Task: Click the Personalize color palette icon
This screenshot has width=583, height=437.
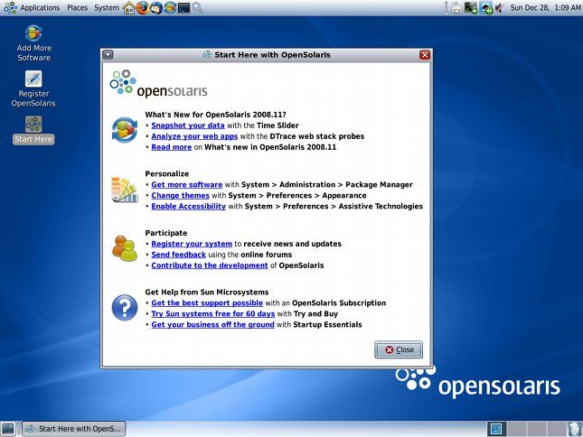Action: 125,190
